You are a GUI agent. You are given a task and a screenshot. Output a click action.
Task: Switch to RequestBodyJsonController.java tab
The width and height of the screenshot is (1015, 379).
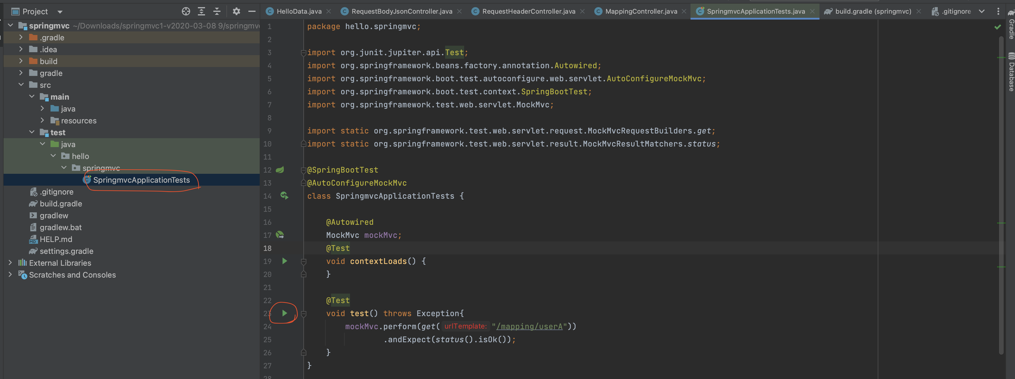click(401, 11)
